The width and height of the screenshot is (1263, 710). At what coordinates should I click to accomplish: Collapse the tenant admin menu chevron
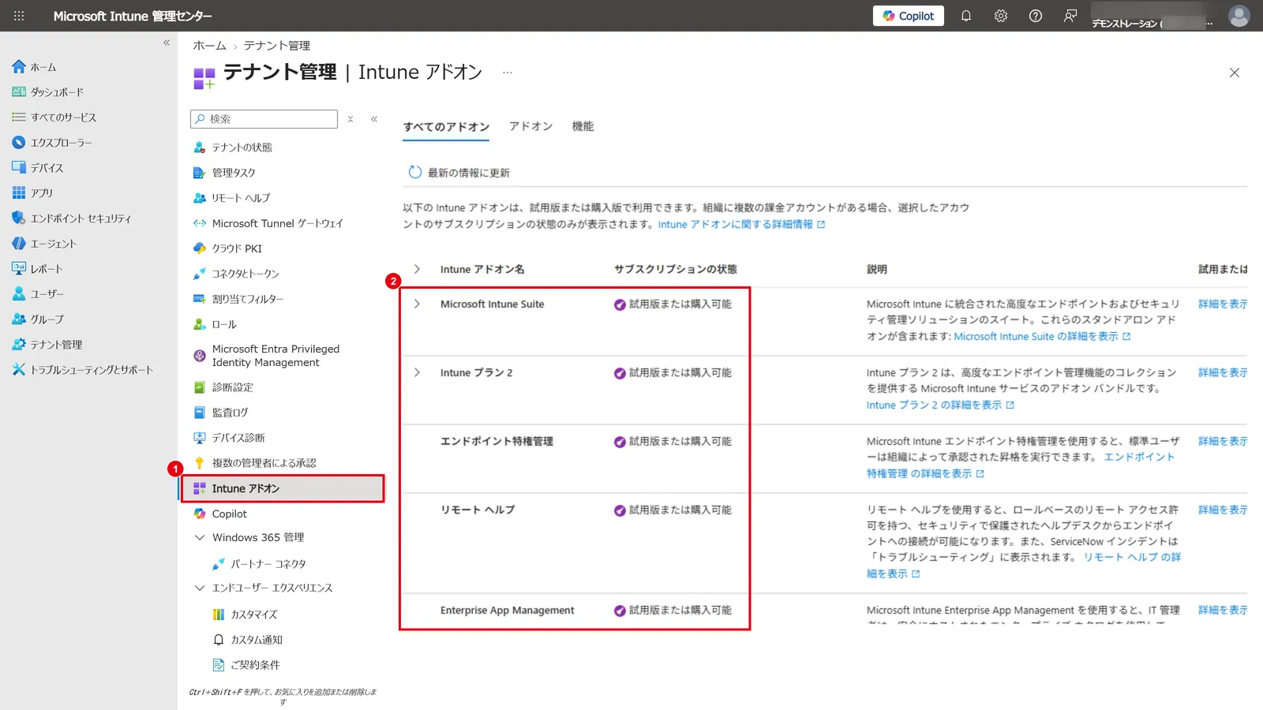tap(374, 119)
